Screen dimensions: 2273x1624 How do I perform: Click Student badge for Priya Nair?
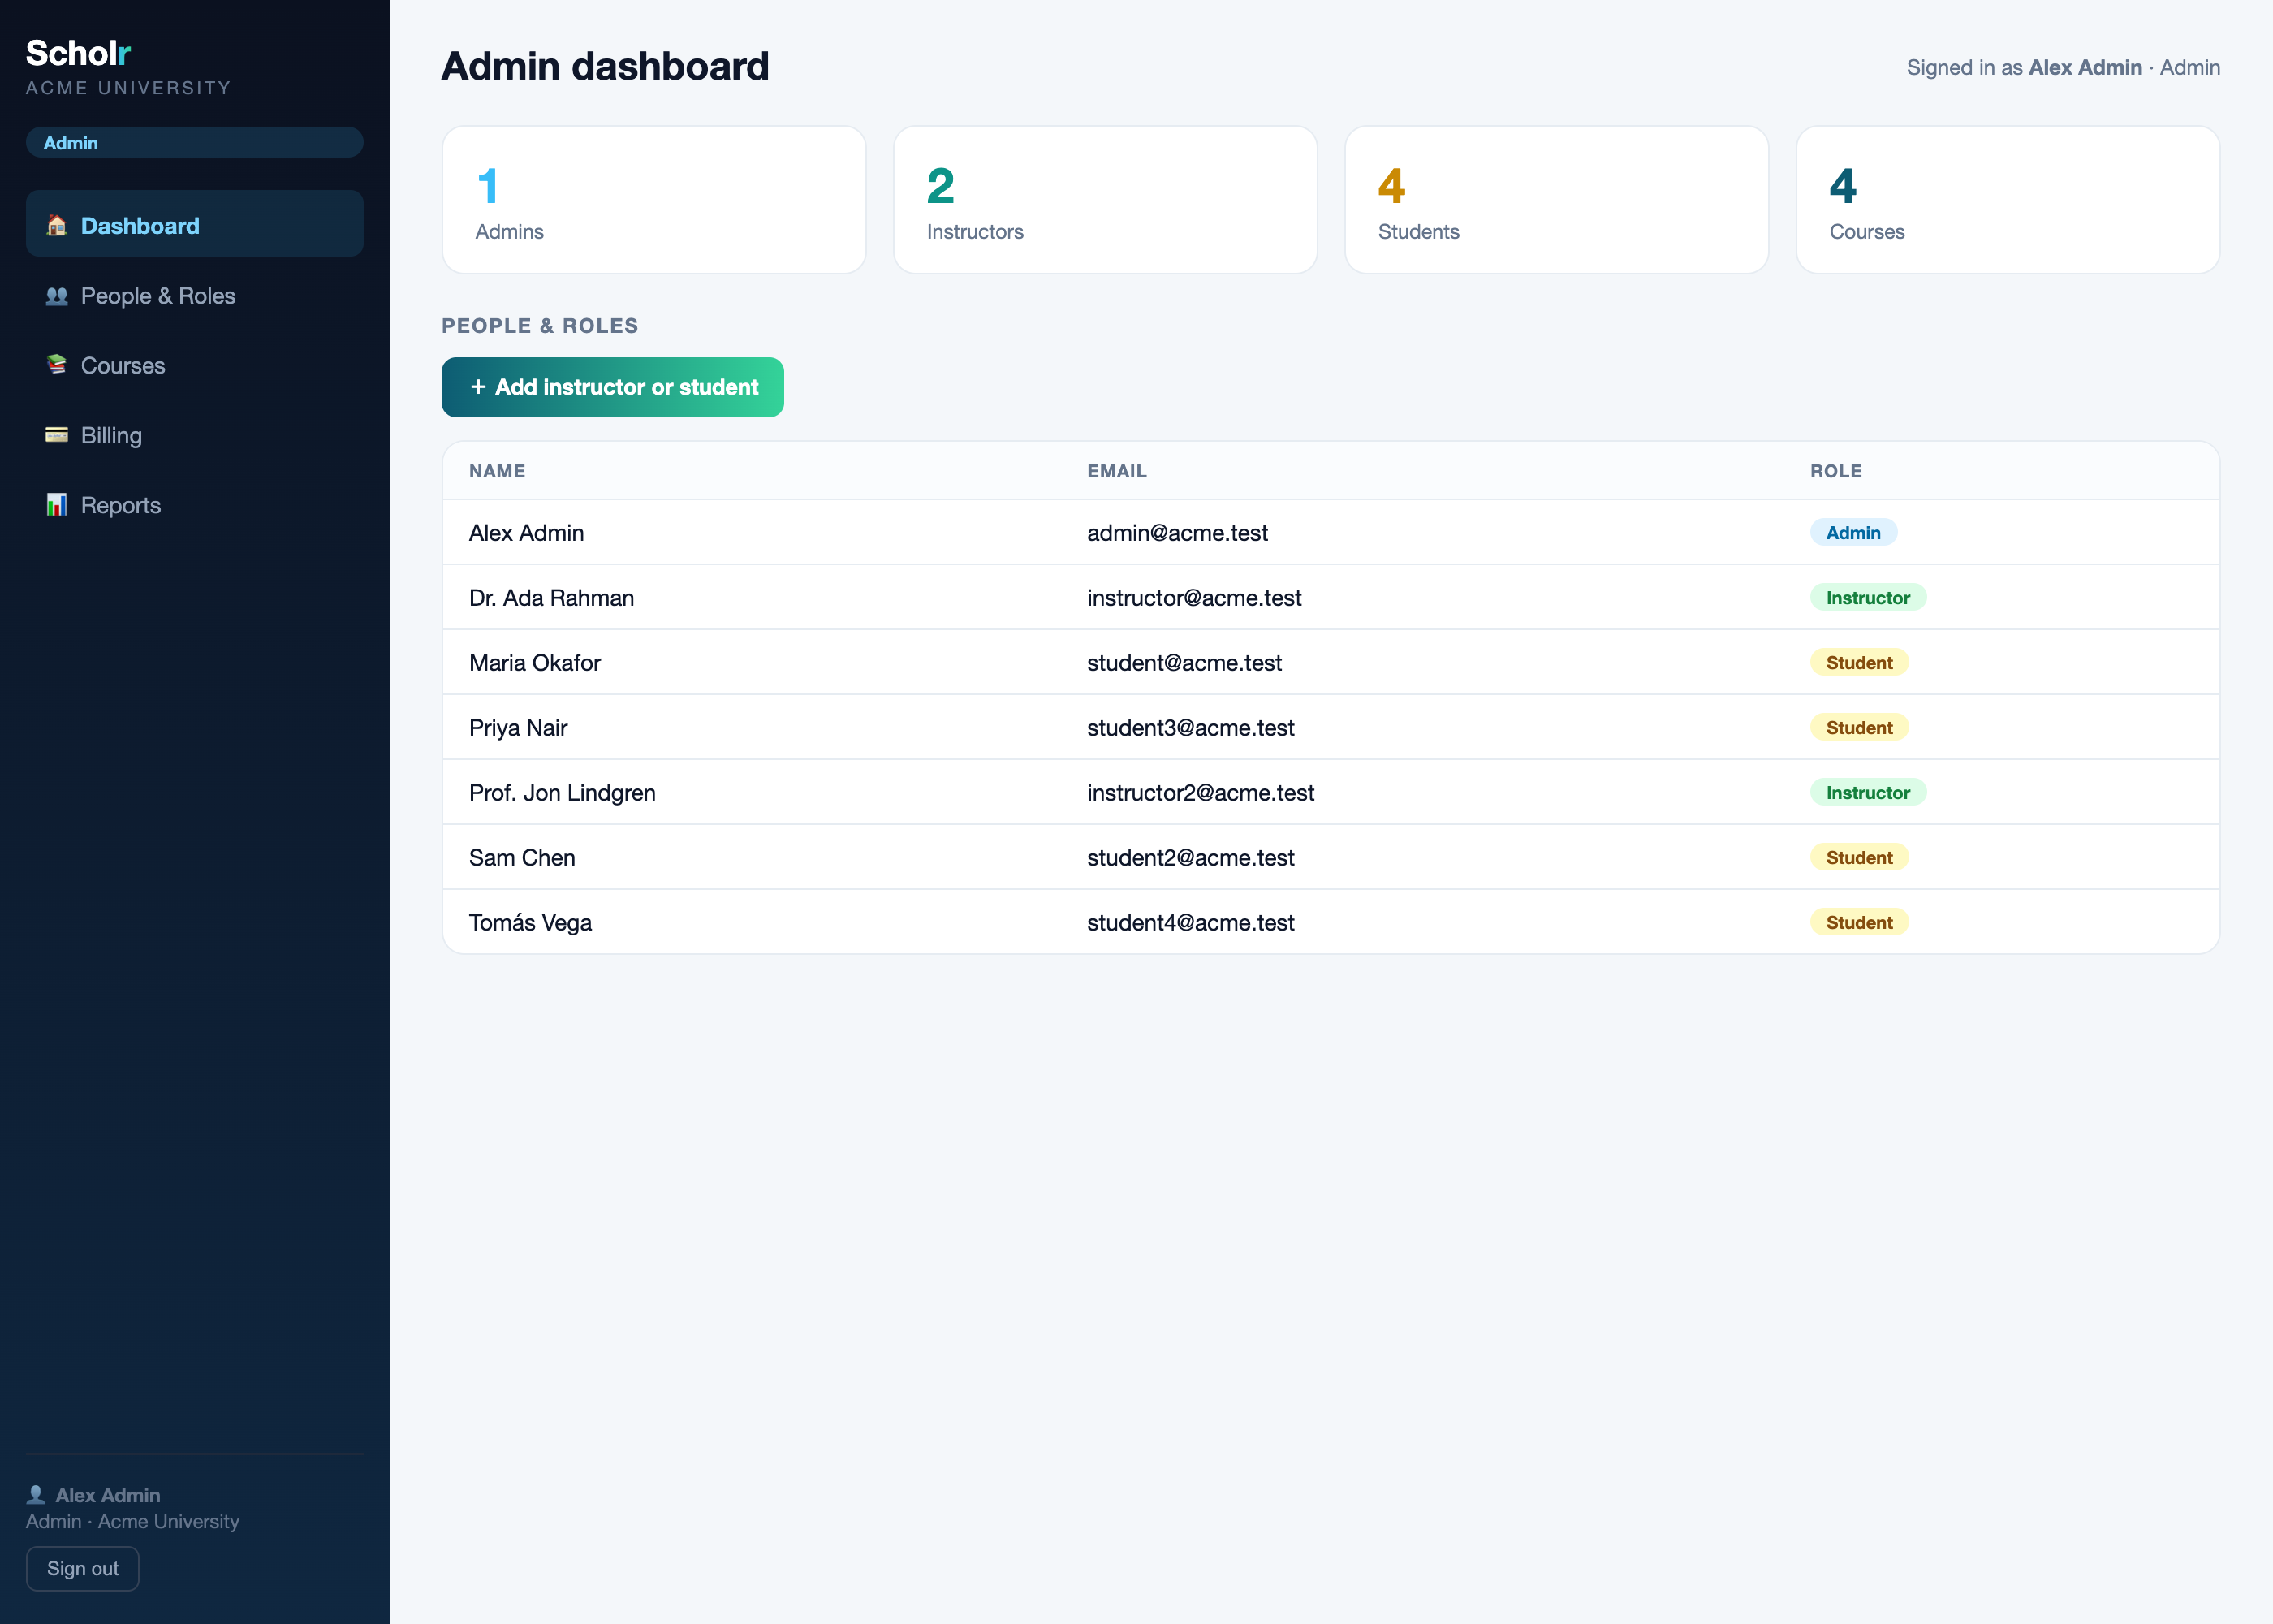1859,728
